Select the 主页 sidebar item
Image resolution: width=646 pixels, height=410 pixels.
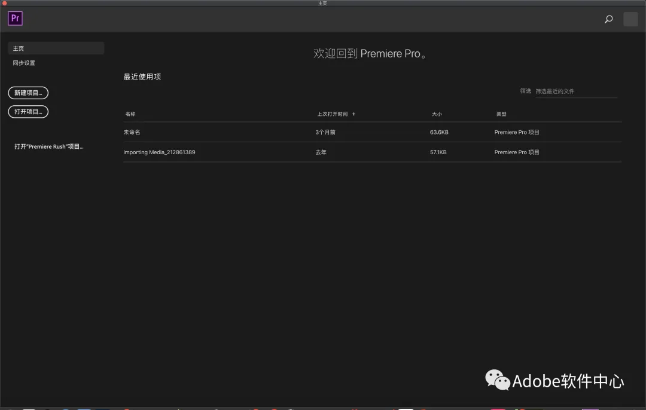pyautogui.click(x=56, y=48)
